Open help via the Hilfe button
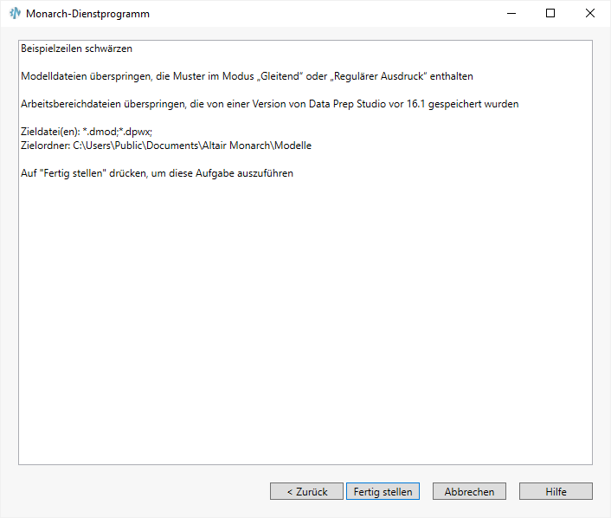 556,491
